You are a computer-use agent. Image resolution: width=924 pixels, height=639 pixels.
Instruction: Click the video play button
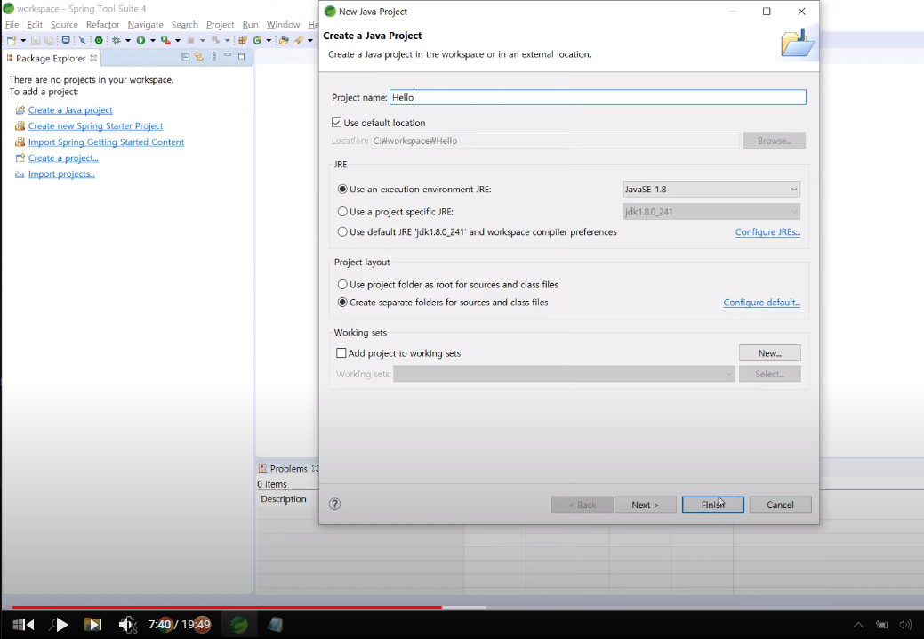(x=61, y=624)
